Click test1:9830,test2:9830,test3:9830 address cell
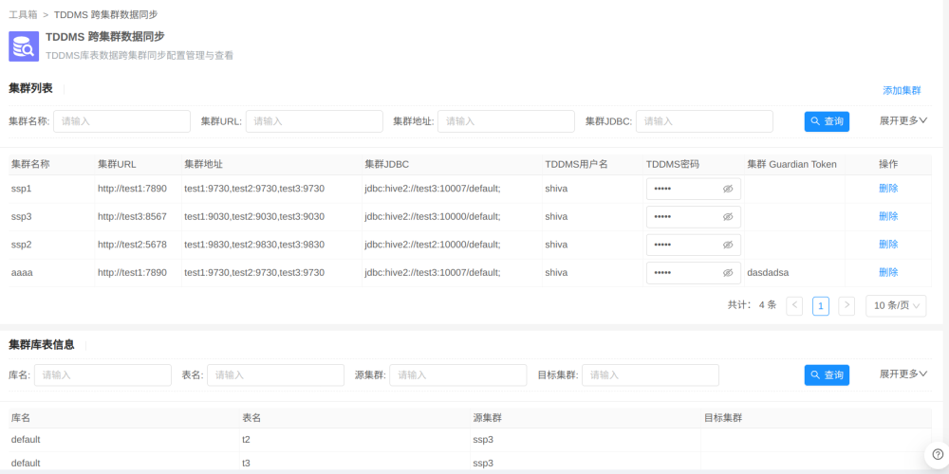 point(254,245)
